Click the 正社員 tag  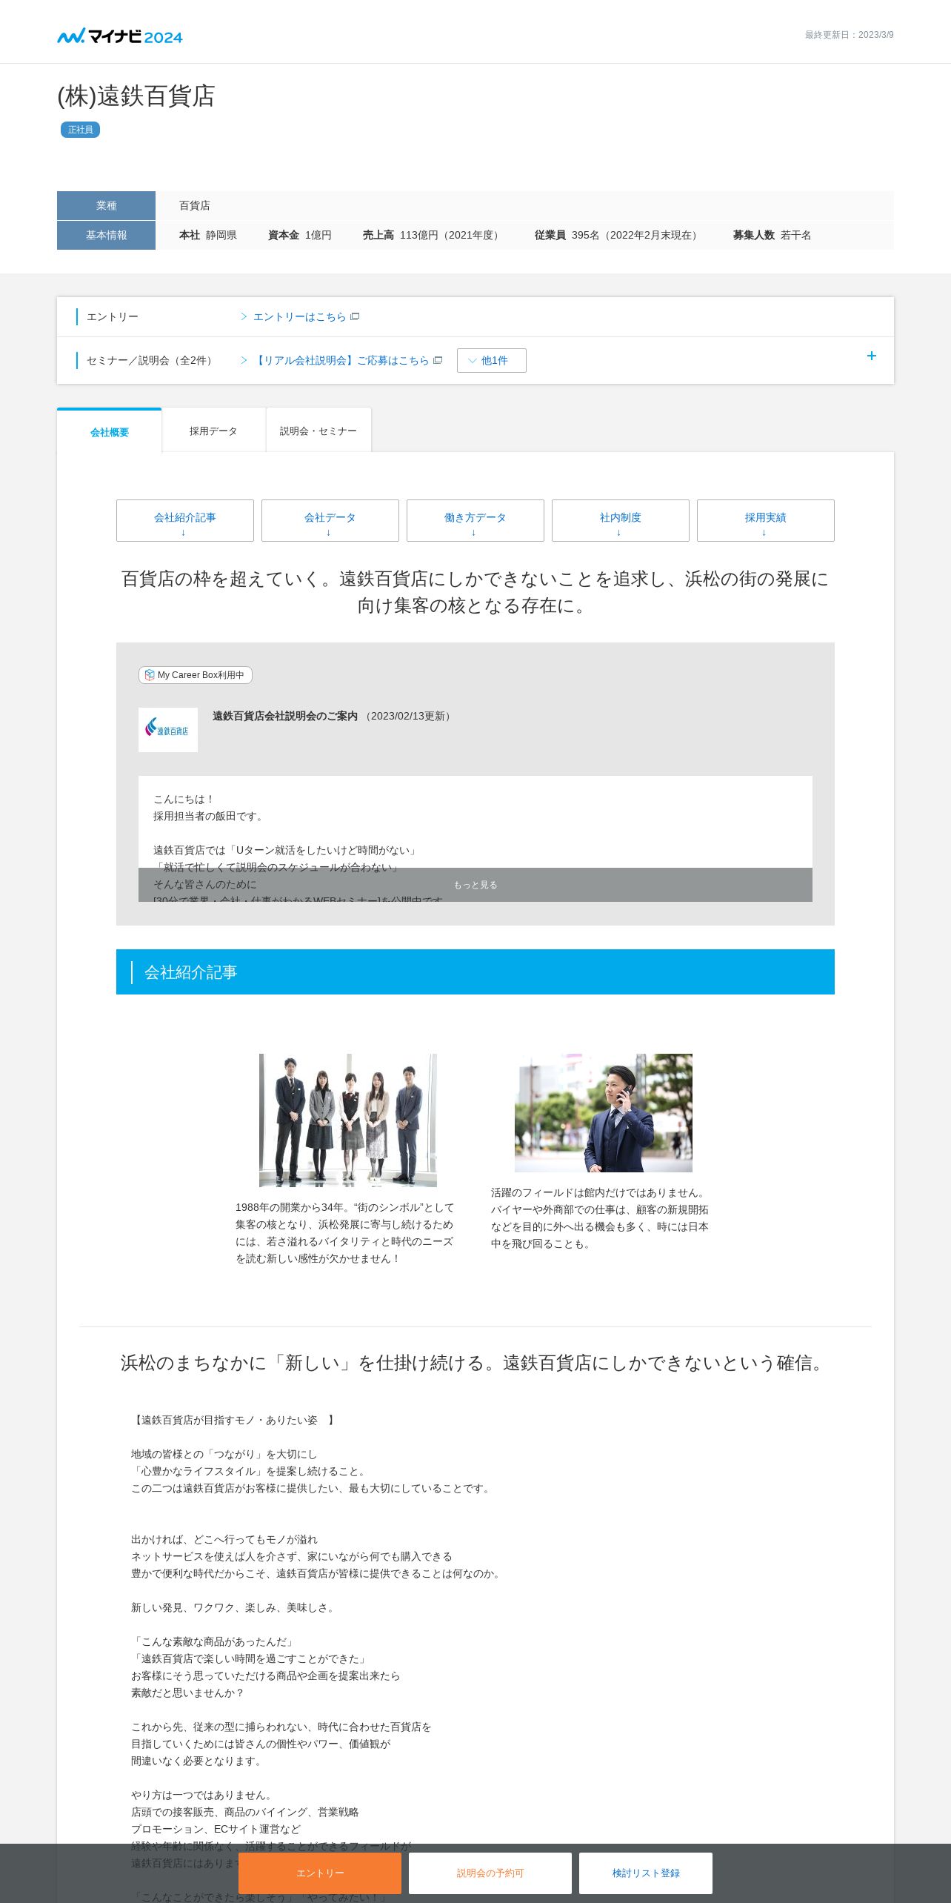point(80,130)
